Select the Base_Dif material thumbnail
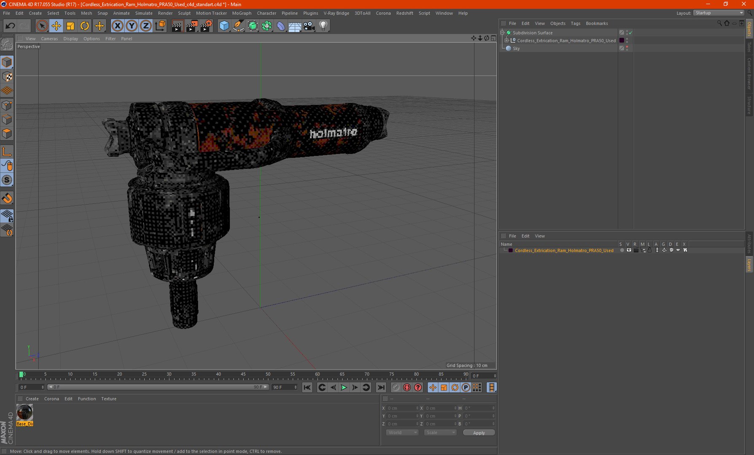 [25, 412]
